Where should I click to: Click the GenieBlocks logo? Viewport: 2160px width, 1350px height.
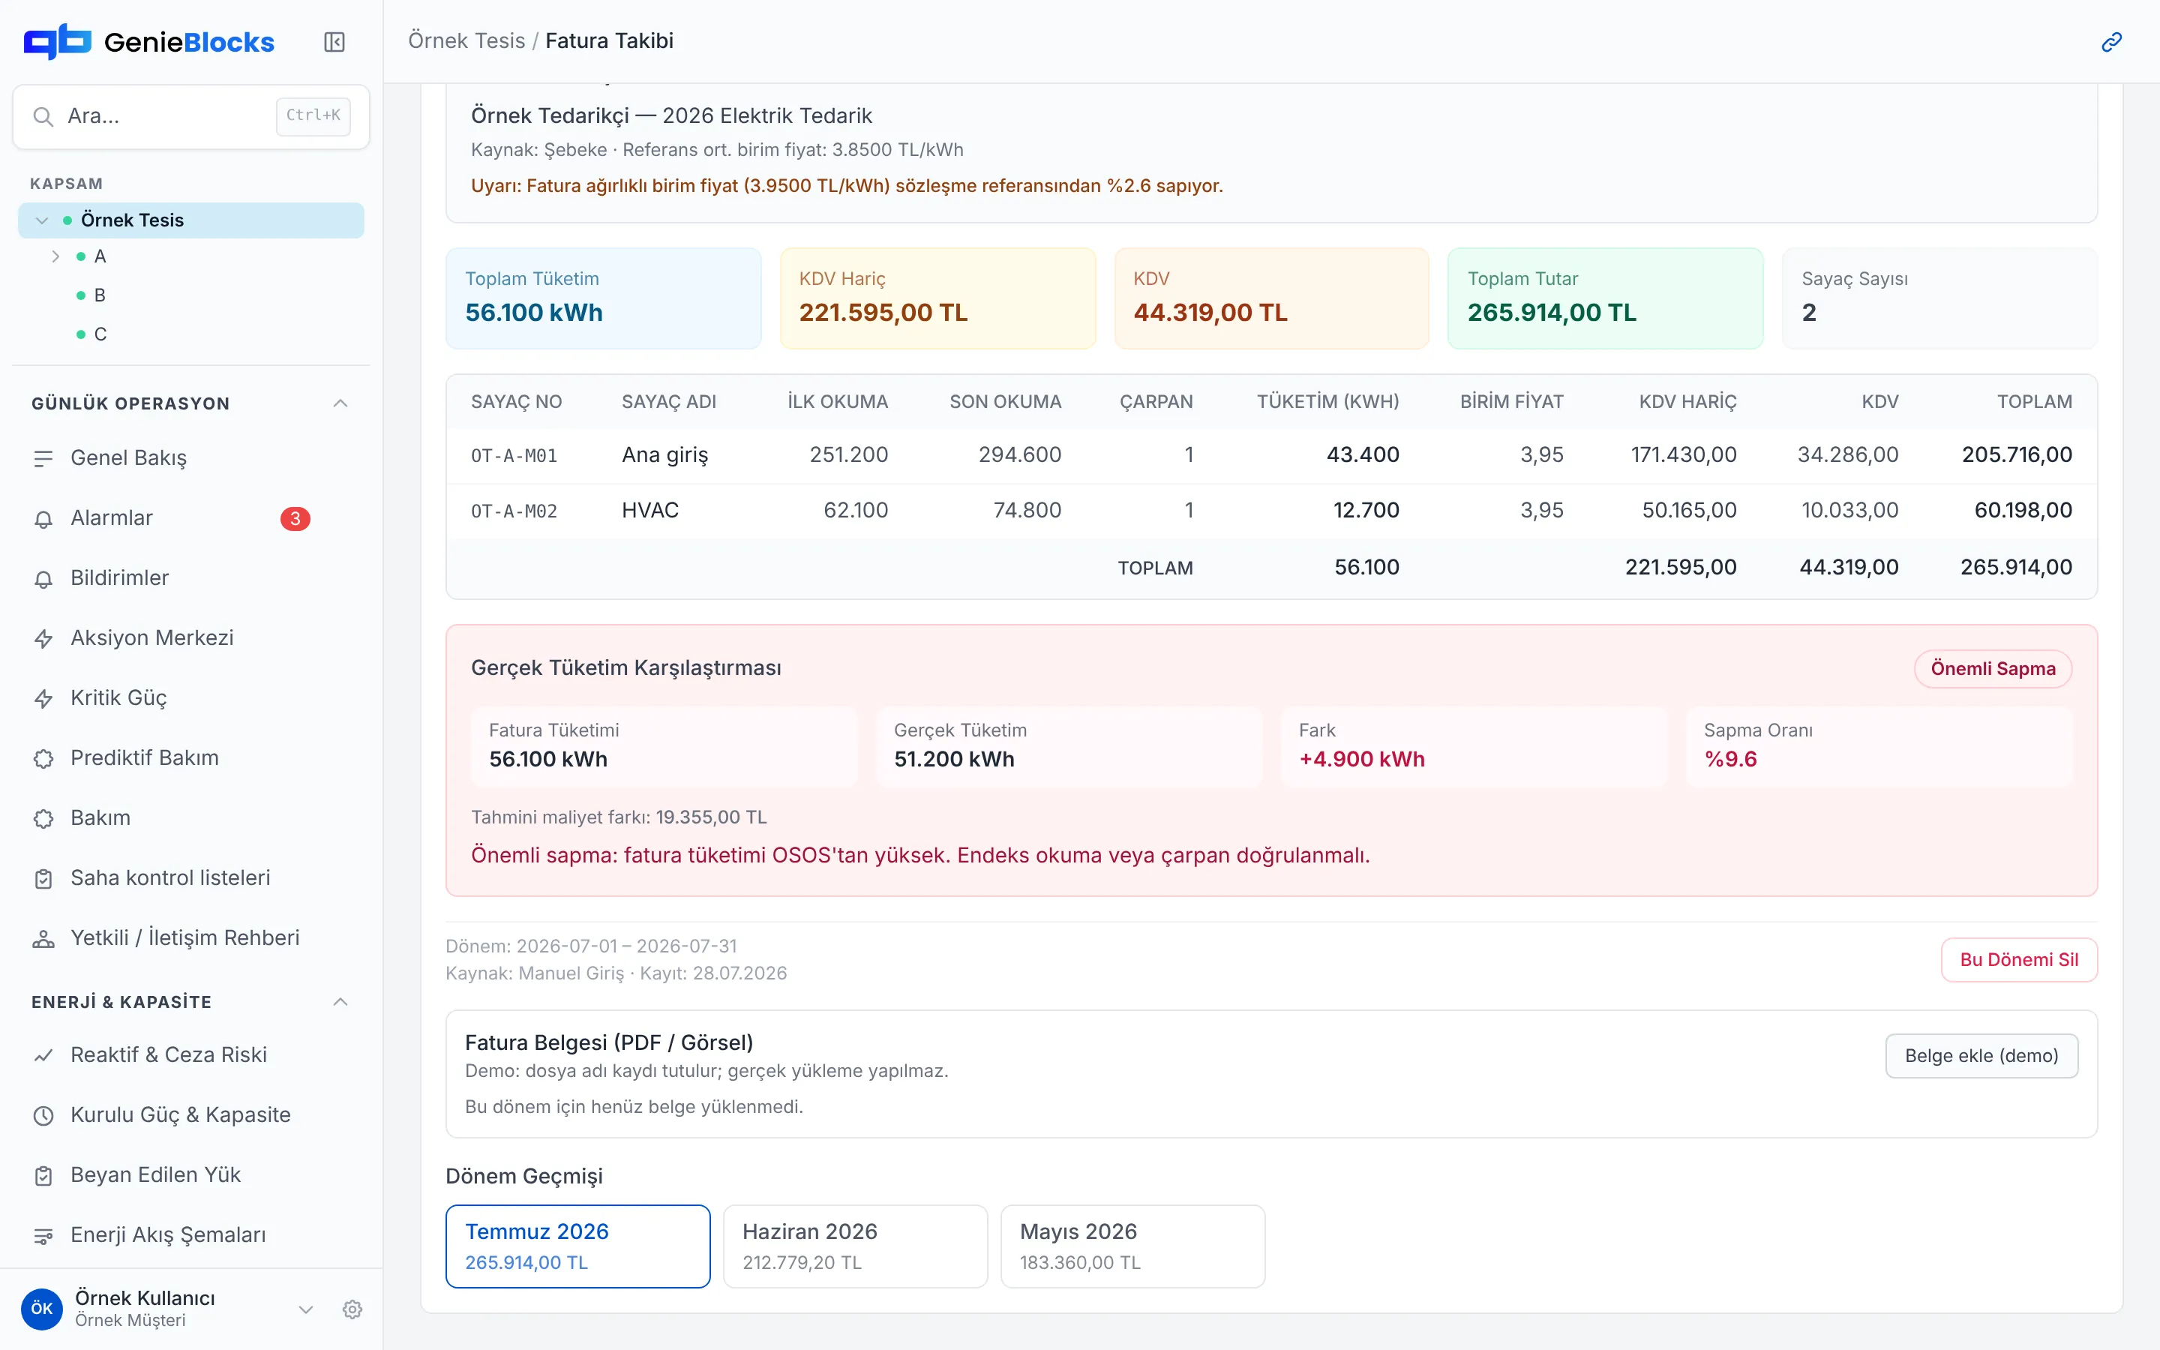[x=149, y=42]
